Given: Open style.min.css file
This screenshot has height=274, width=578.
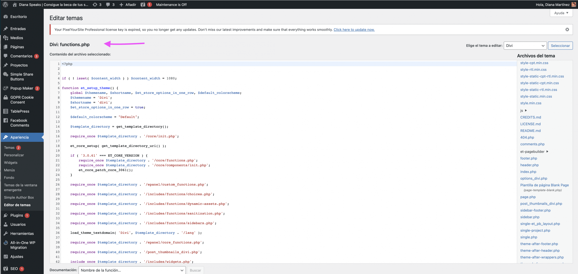Looking at the screenshot, I should [x=531, y=103].
